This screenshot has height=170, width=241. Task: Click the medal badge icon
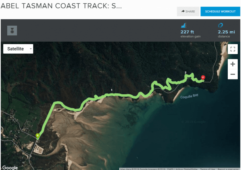[12, 30]
